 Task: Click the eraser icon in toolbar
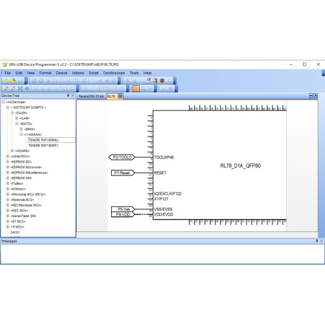tap(148, 81)
